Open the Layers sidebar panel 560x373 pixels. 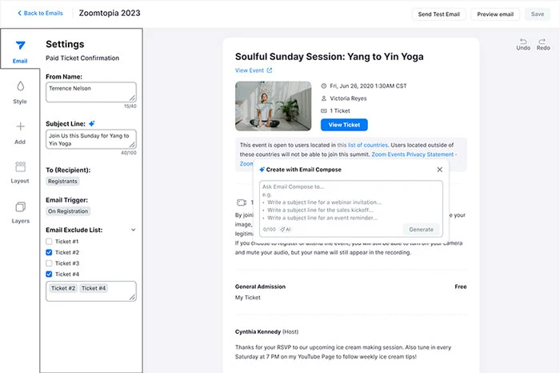[20, 211]
